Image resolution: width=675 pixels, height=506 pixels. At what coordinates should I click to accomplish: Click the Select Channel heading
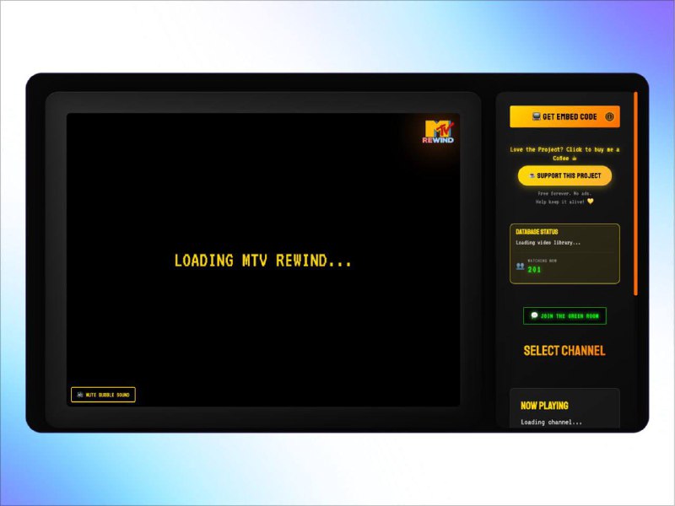point(564,351)
